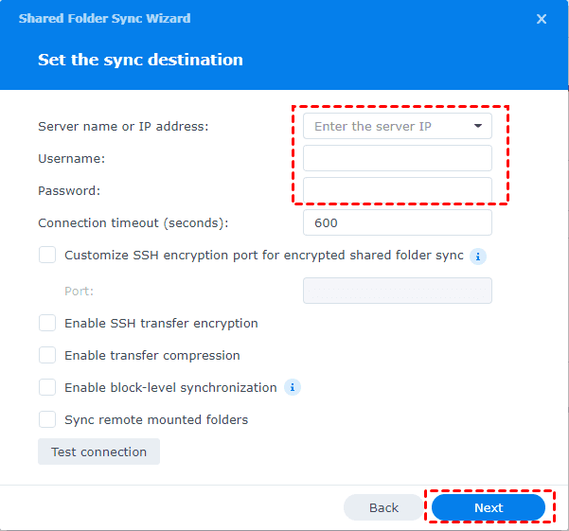Focus the Username input field
The height and width of the screenshot is (531, 569).
coord(397,158)
